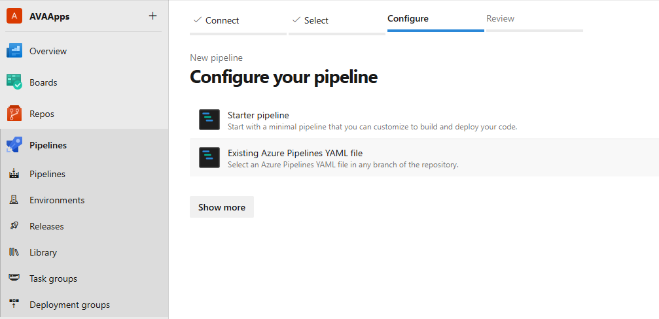Choose Starter pipeline option title

[x=258, y=115]
